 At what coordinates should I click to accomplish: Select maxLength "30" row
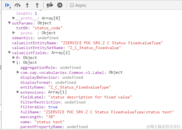tap(38, 117)
